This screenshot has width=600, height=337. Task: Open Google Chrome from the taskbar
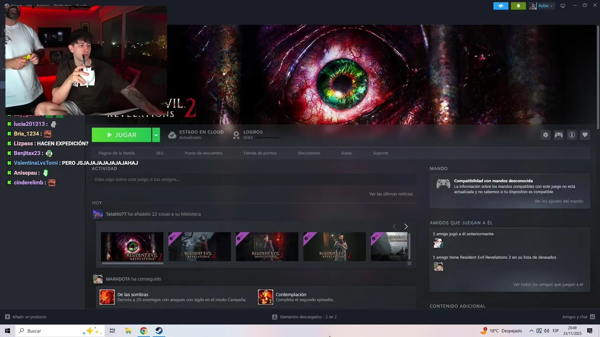(143, 331)
